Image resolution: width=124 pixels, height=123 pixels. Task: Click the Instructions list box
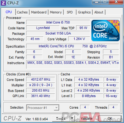coord(73,64)
